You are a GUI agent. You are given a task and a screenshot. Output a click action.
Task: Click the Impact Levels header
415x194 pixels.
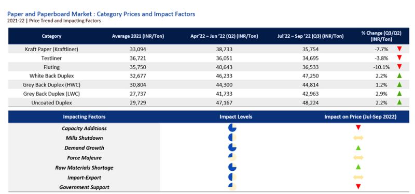tap(236, 117)
